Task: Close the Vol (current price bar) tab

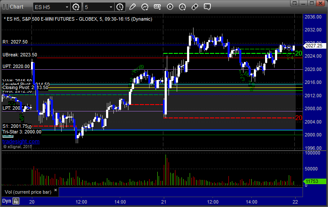Action: coord(56,190)
